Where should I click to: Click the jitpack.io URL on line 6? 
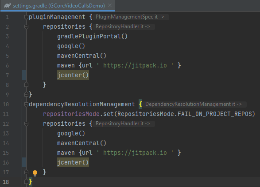(x=135, y=65)
